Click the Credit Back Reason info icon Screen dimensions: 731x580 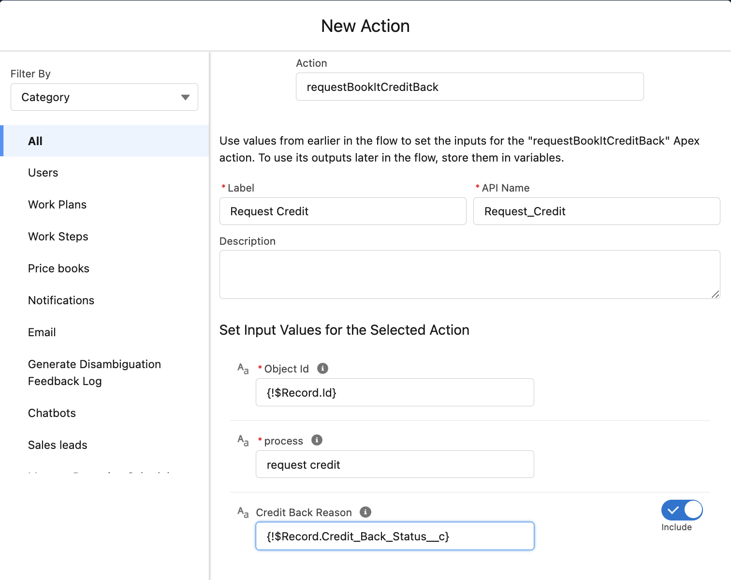[x=365, y=512]
